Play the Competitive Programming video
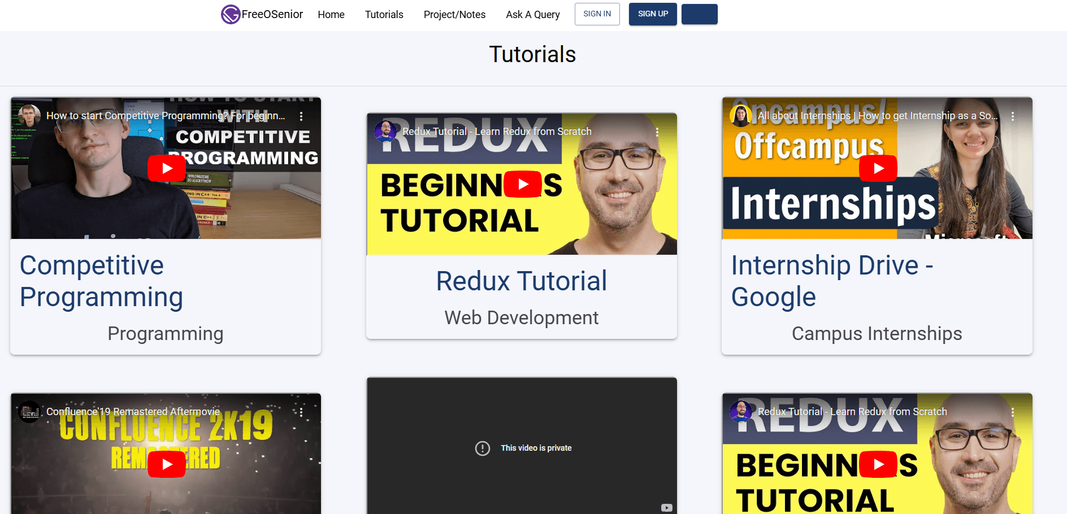This screenshot has width=1067, height=514. click(167, 168)
